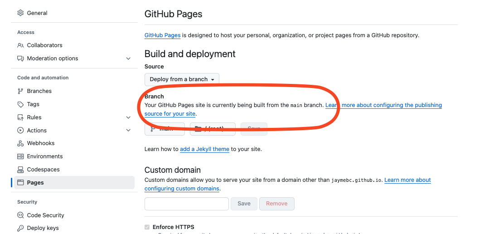Open the GitHub Pages documentation link
Viewport: 484px width, 234px height.
pyautogui.click(x=162, y=35)
